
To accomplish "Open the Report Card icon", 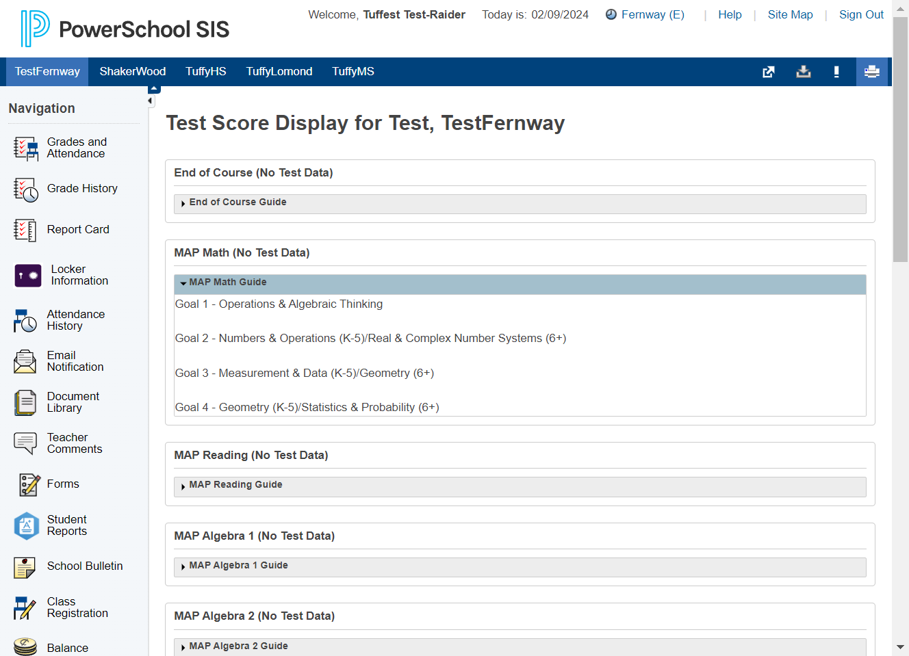I will [25, 231].
